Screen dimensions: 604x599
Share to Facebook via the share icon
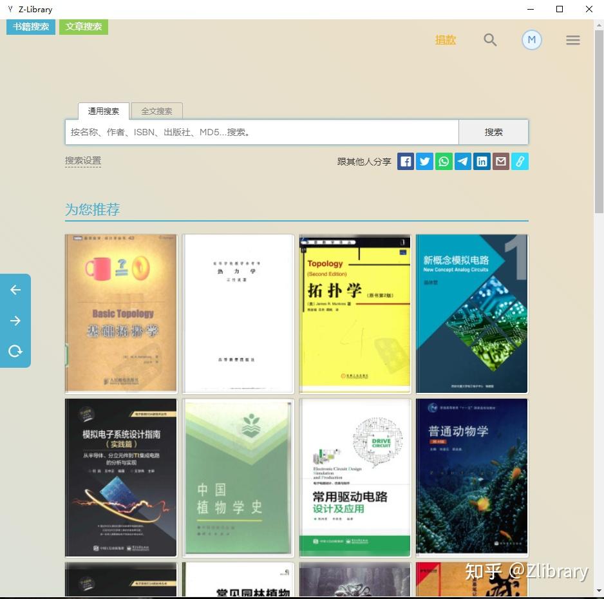tap(405, 162)
